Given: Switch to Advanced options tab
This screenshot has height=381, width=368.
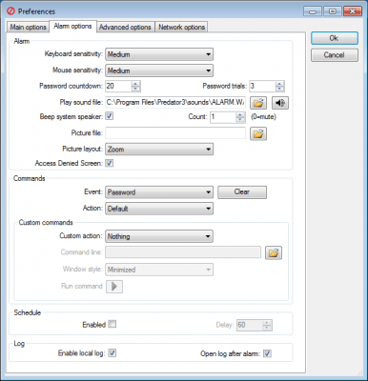Looking at the screenshot, I should pos(125,27).
